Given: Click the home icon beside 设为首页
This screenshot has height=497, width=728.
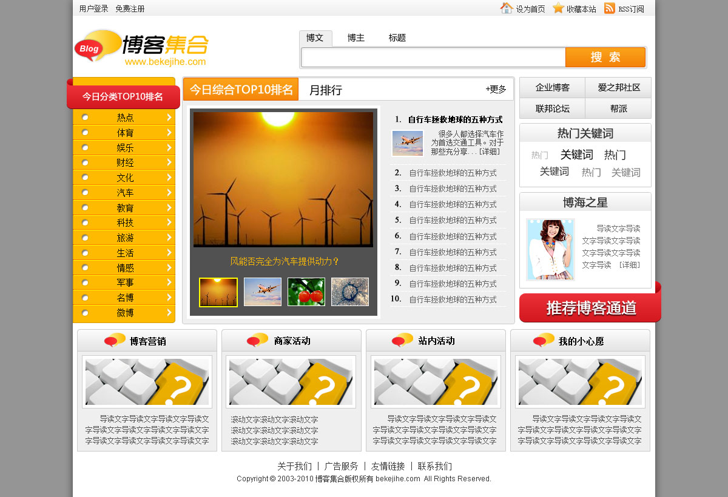Looking at the screenshot, I should pyautogui.click(x=507, y=8).
